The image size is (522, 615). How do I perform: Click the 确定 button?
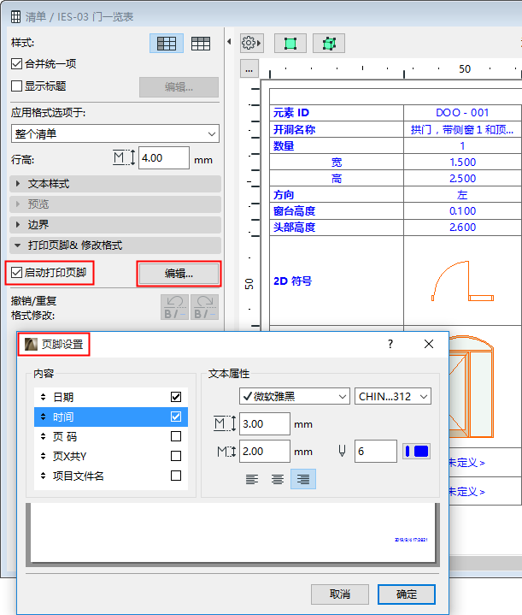tap(407, 594)
